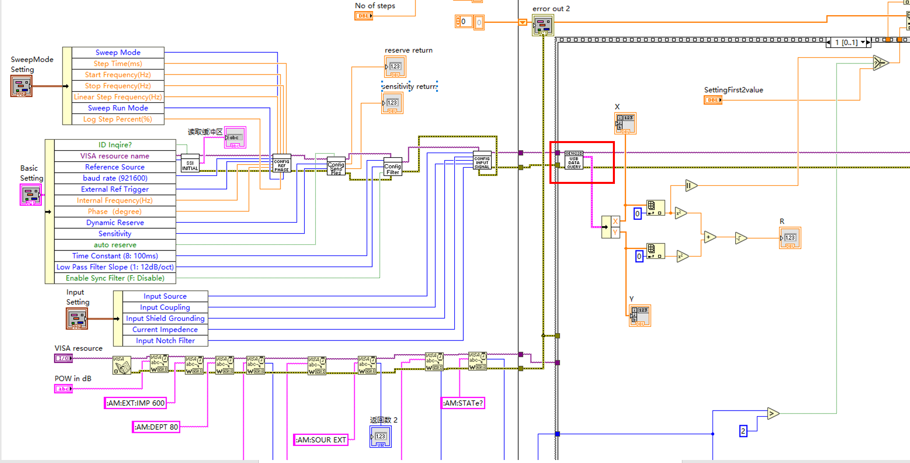This screenshot has height=463, width=910.
Task: Click the Input Notch Filter element
Action: tap(165, 341)
